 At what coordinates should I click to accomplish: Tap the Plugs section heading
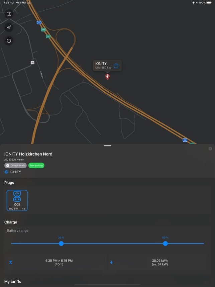pyautogui.click(x=9, y=183)
